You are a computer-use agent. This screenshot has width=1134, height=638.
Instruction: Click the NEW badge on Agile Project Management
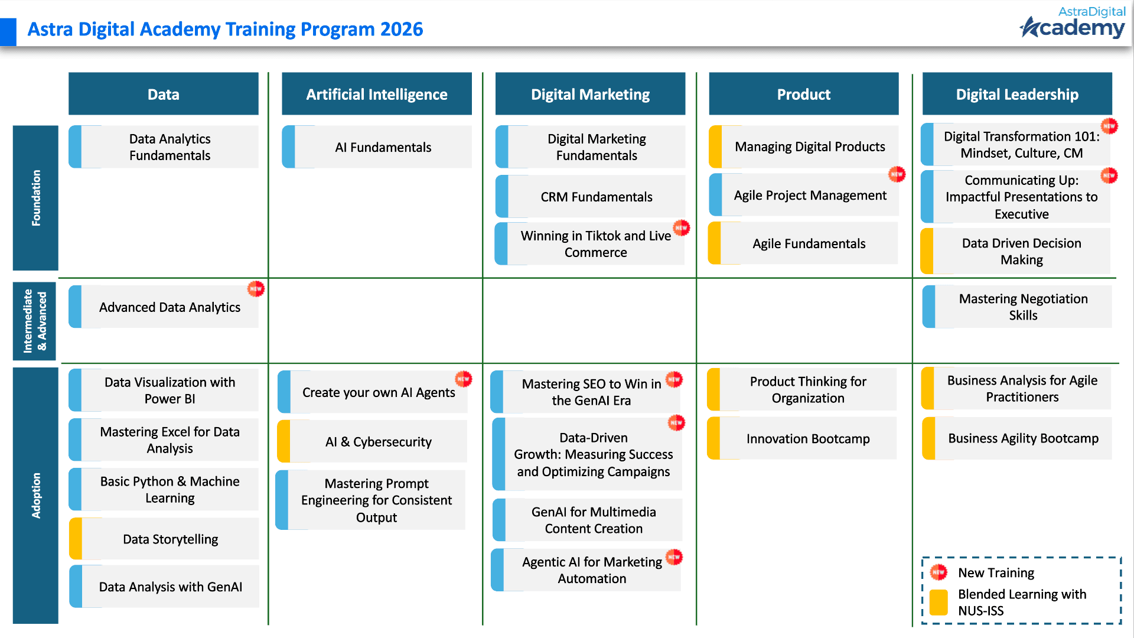897,175
